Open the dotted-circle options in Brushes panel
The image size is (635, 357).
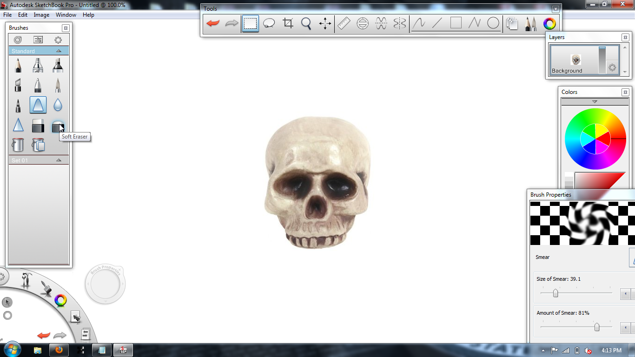click(58, 40)
